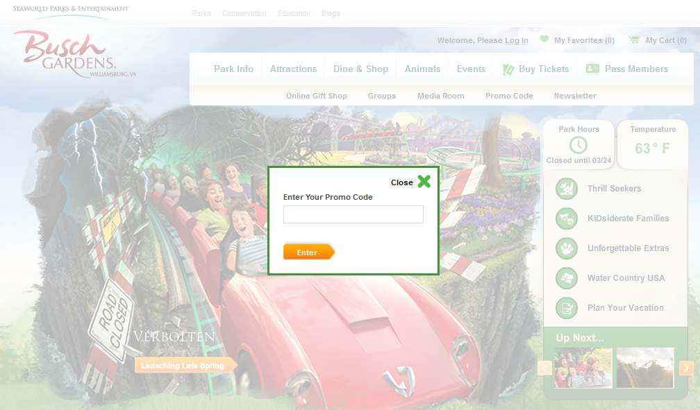Go to the Busch Gardens logo home
The image size is (700, 410).
click(74, 53)
